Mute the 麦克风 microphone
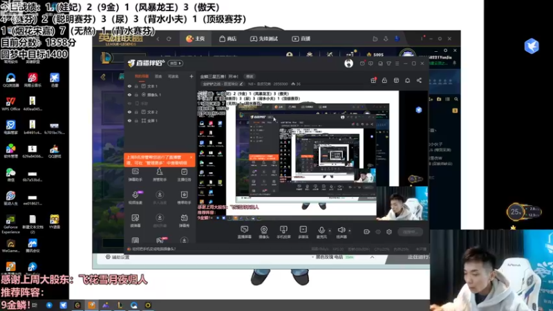Viewport: 553px width, 311px height. click(x=321, y=232)
